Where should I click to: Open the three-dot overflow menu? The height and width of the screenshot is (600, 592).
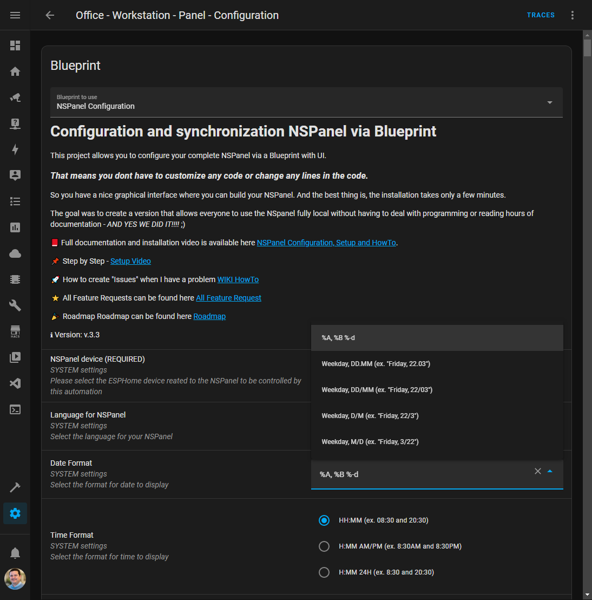572,15
